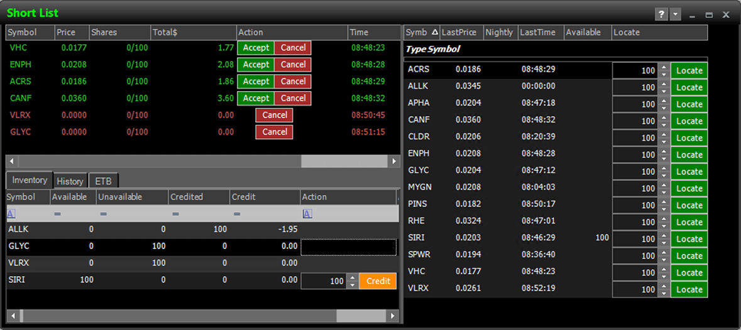Sort by the Symb column header
The width and height of the screenshot is (741, 330).
[421, 32]
